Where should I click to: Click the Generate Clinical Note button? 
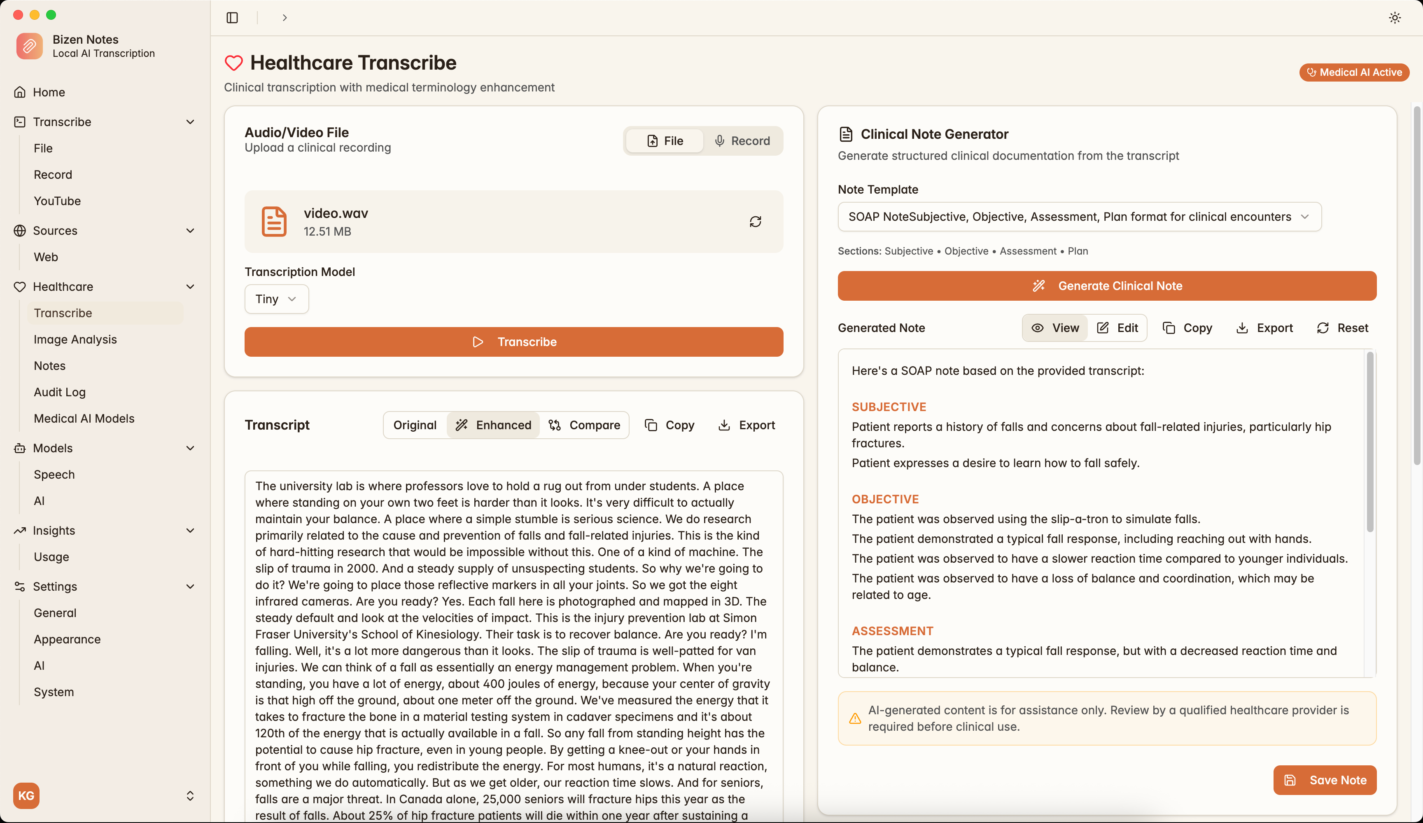click(1107, 286)
